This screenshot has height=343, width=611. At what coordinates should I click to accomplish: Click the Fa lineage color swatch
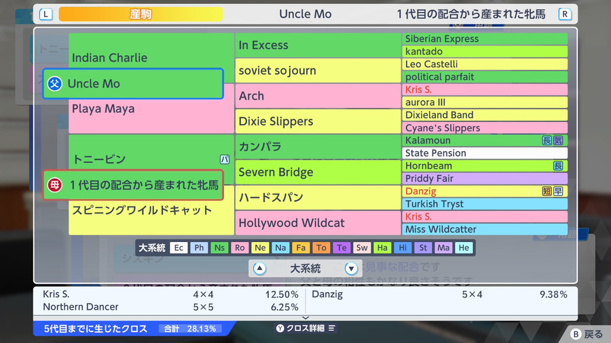click(x=301, y=247)
